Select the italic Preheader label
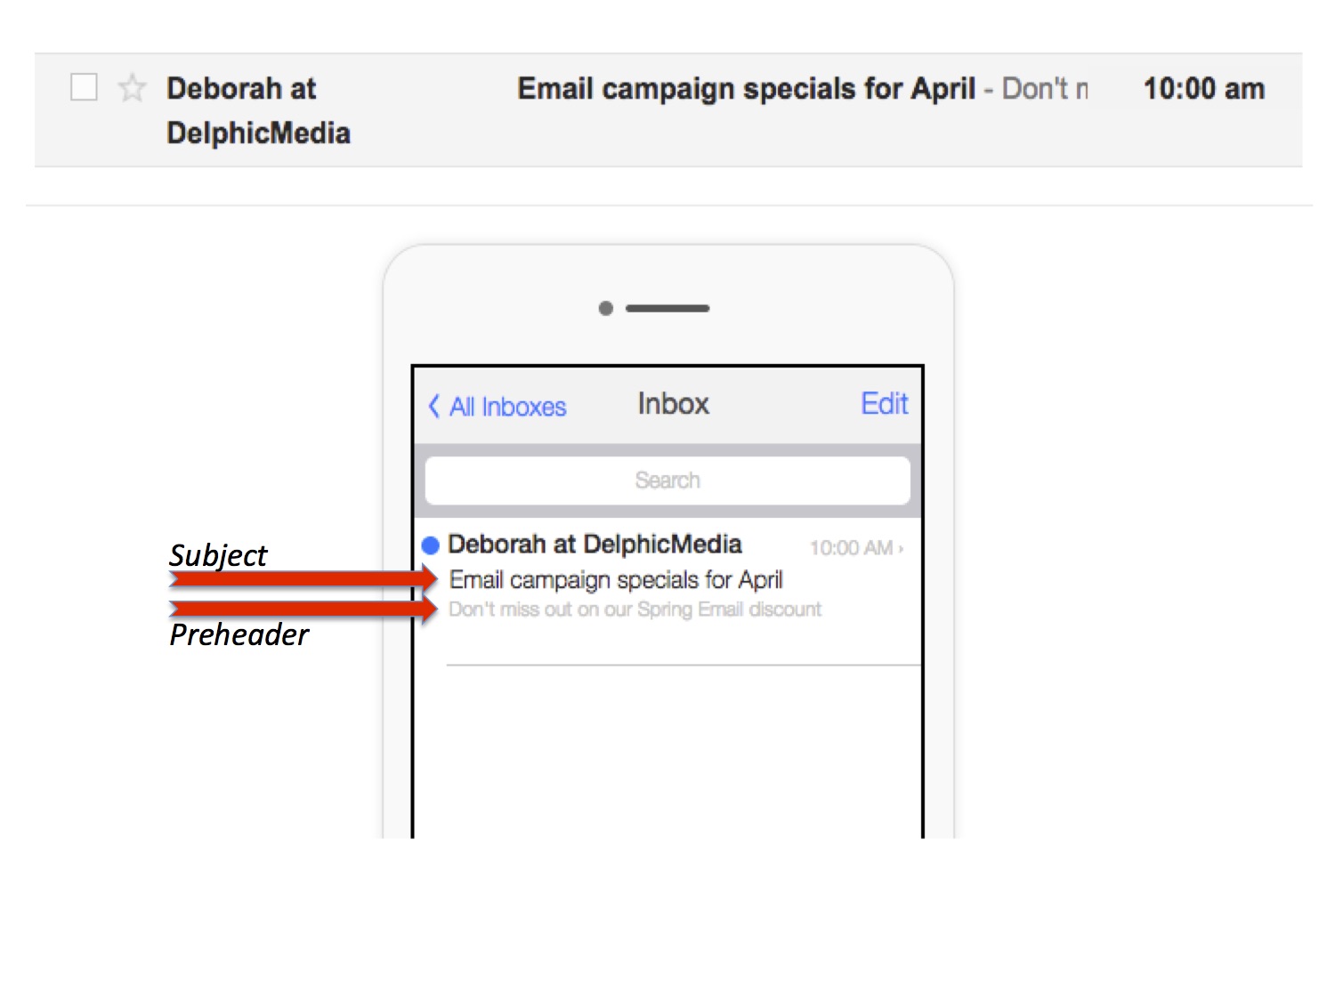The image size is (1335, 1001). [239, 634]
